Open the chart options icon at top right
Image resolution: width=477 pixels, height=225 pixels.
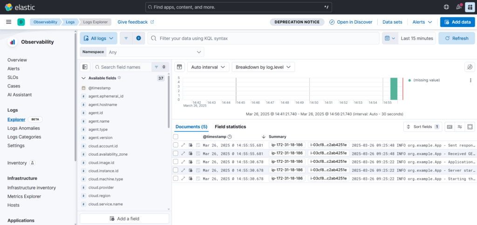(x=470, y=67)
